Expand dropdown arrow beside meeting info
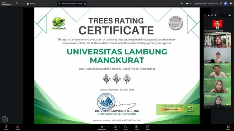The image size is (234, 131). pyautogui.click(x=21, y=3)
